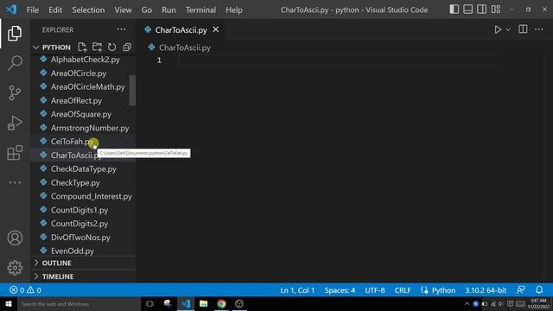Open the View menu
The image size is (553, 311).
123,10
